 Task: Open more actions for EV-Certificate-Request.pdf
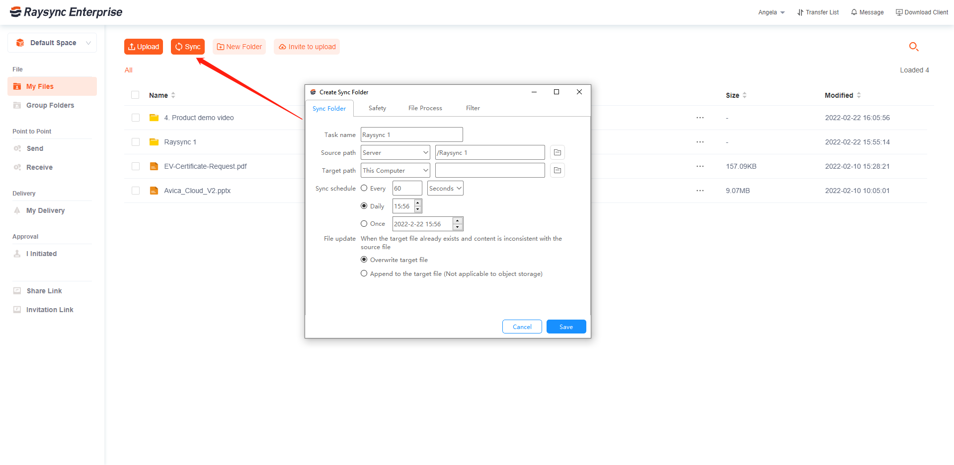pos(700,166)
